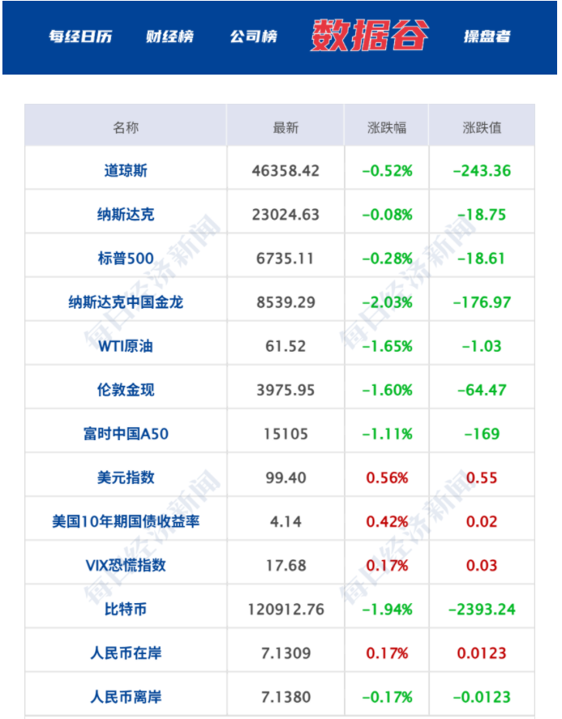Open the 比特币 entry
This screenshot has width=562, height=719.
[126, 609]
